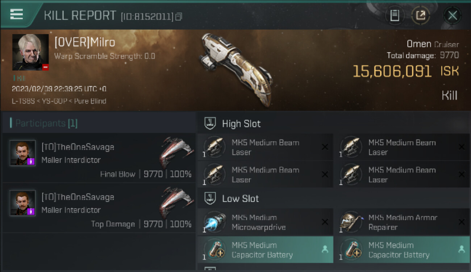Share the kill report using the export icon
Viewport: 471px width, 272px height.
[421, 16]
